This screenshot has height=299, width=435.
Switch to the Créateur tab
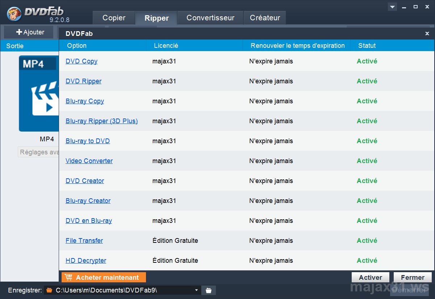tap(265, 18)
